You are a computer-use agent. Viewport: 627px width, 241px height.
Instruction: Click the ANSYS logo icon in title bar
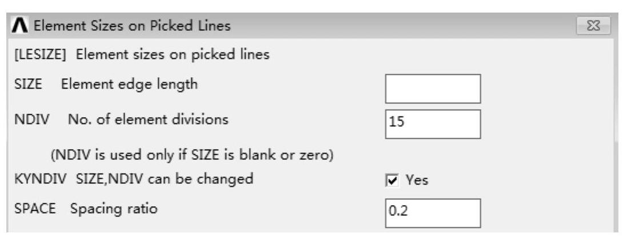[21, 26]
